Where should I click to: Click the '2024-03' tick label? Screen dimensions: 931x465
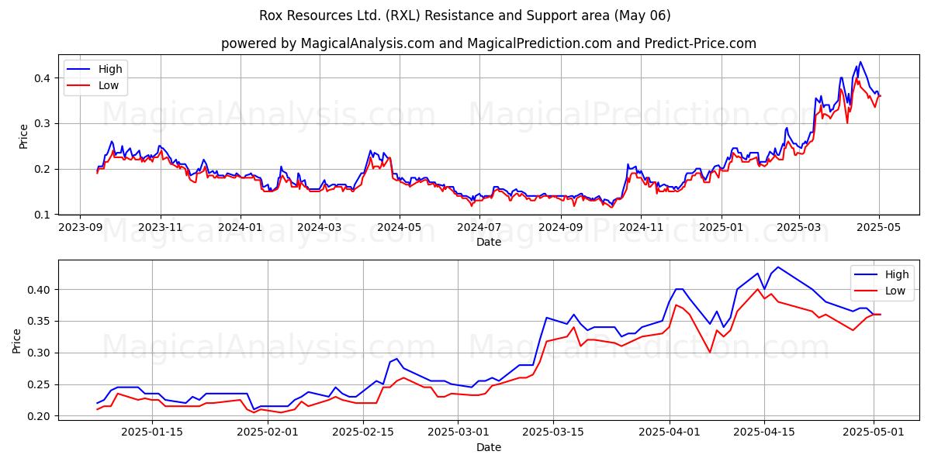point(319,227)
